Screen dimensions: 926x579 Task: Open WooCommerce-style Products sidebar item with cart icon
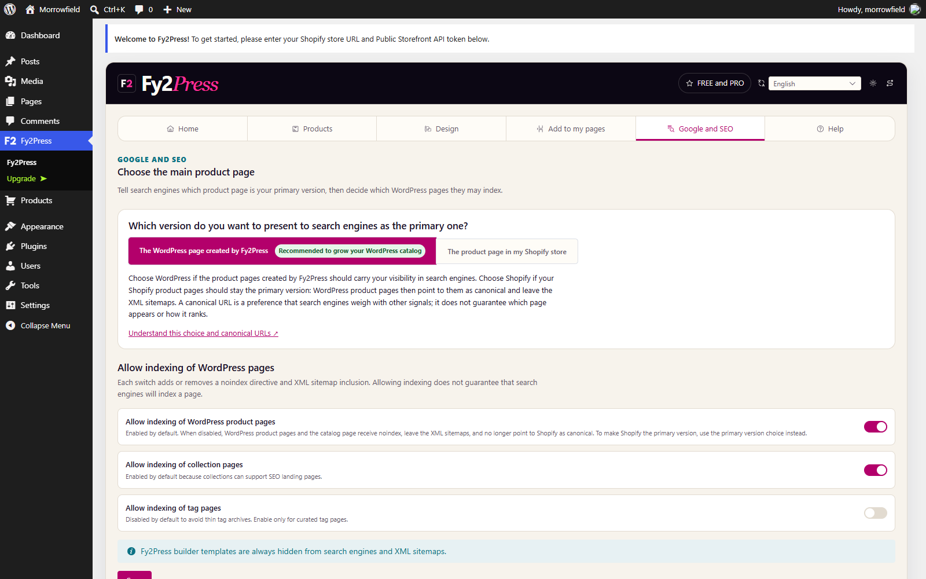(46, 200)
